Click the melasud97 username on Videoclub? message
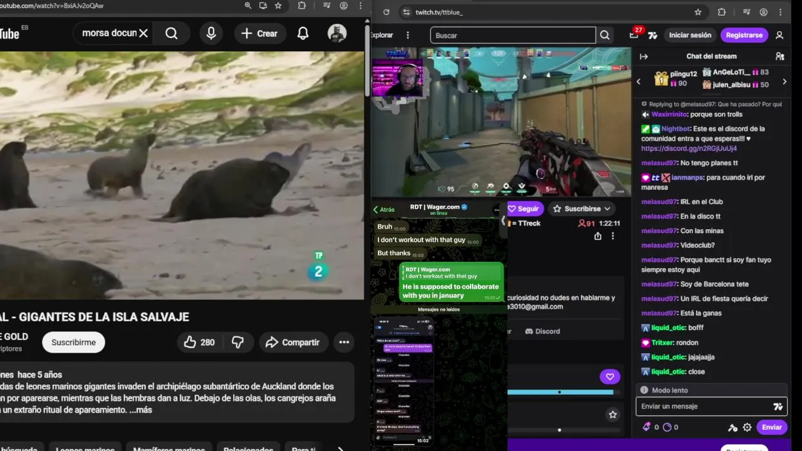Viewport: 802px width, 451px height. click(659, 246)
